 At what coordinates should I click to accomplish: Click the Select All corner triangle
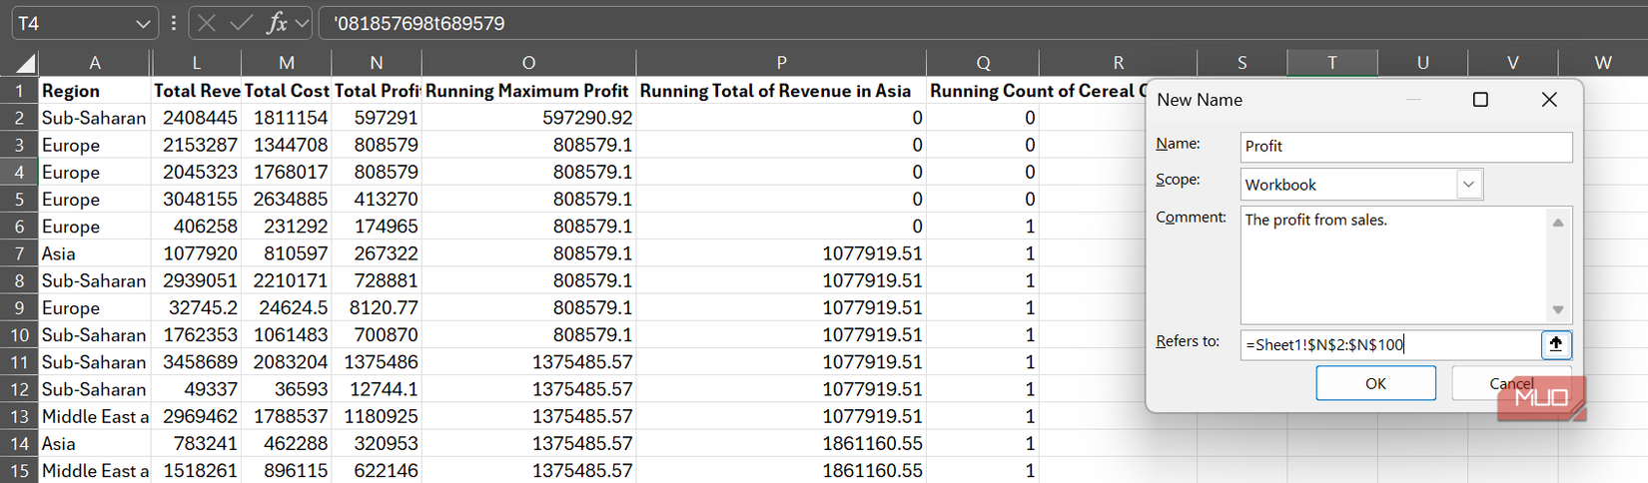click(24, 64)
